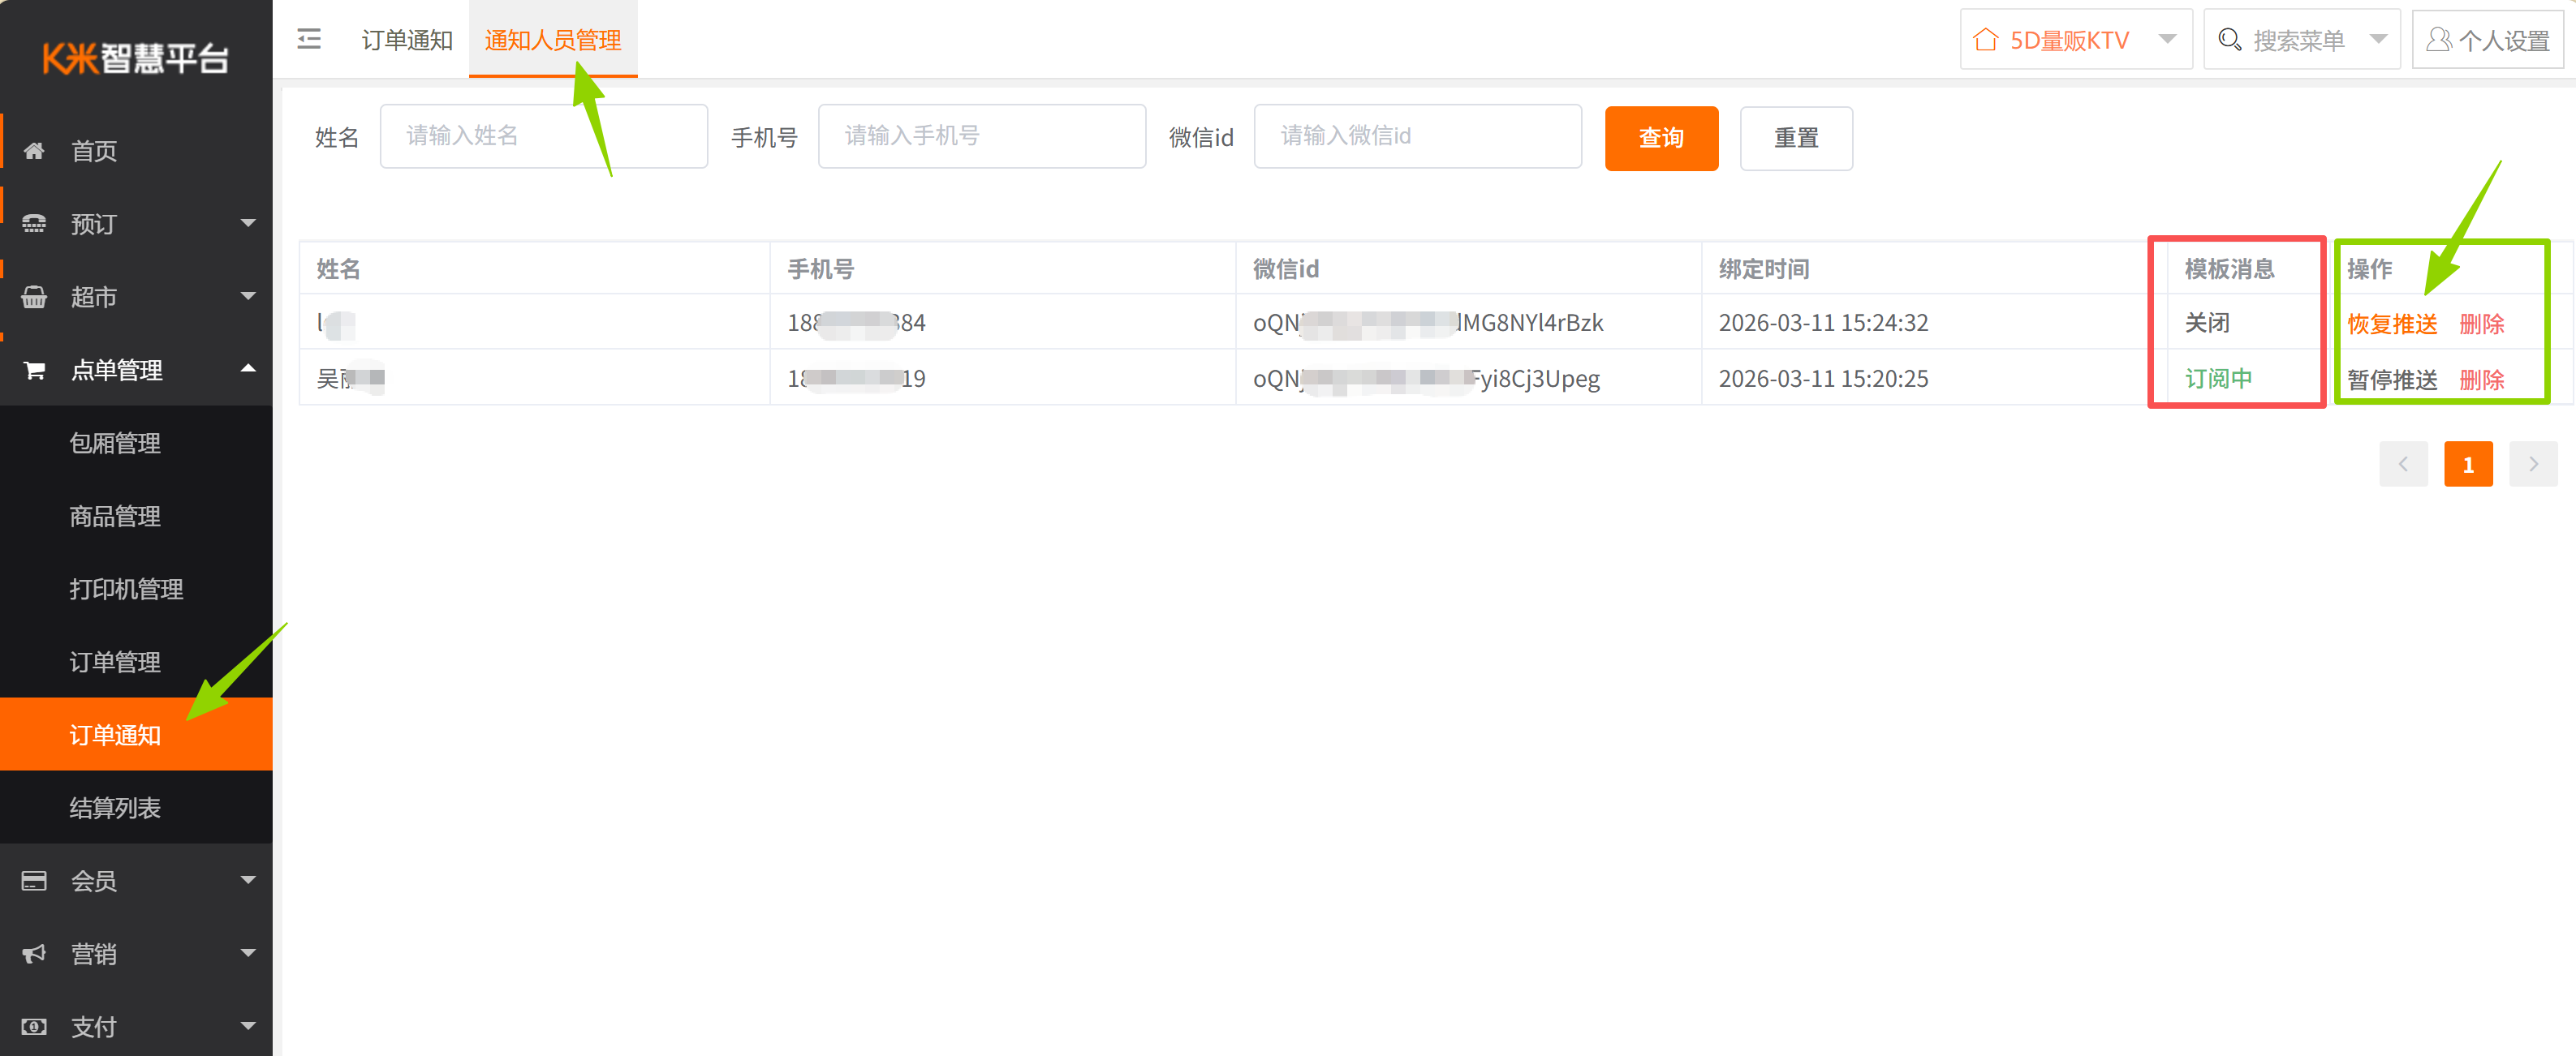Click the card icon next to 会员

coord(34,881)
